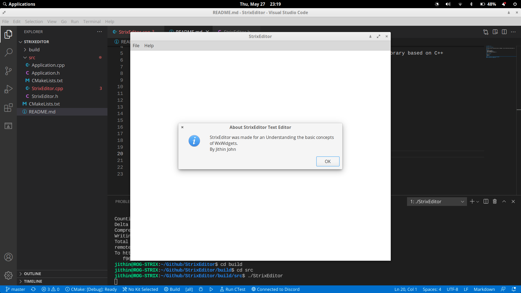Split the terminal panel
The width and height of the screenshot is (521, 293).
coord(486,201)
